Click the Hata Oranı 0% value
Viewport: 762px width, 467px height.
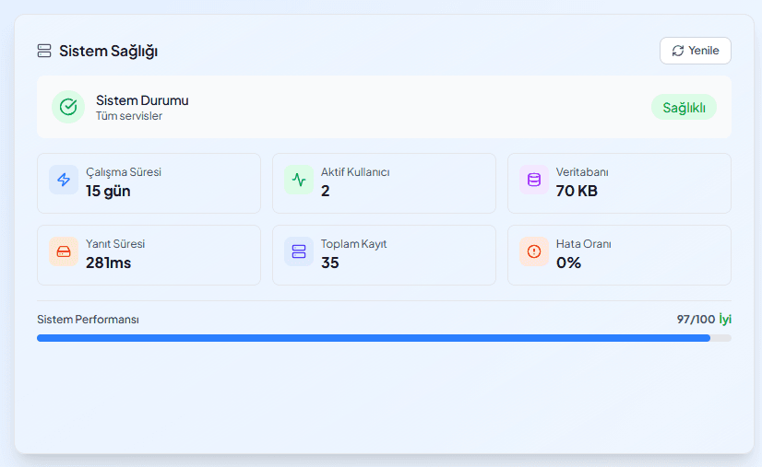pos(568,263)
